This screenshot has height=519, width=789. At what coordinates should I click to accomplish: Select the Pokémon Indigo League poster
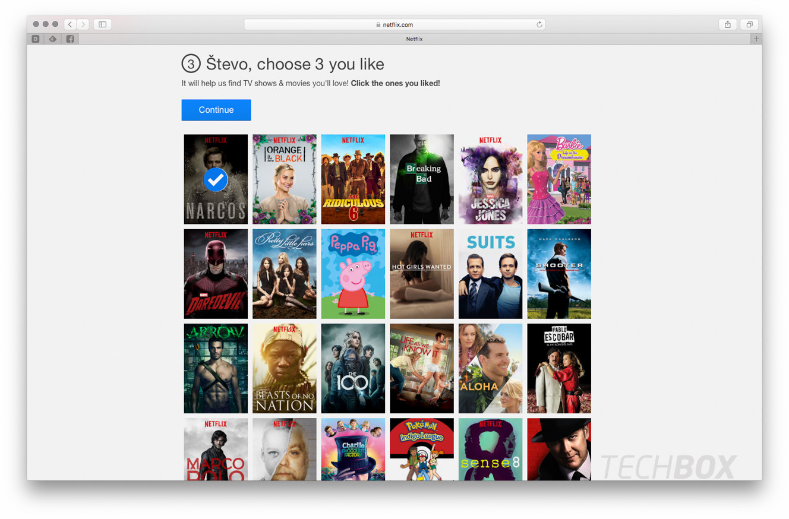click(x=422, y=449)
